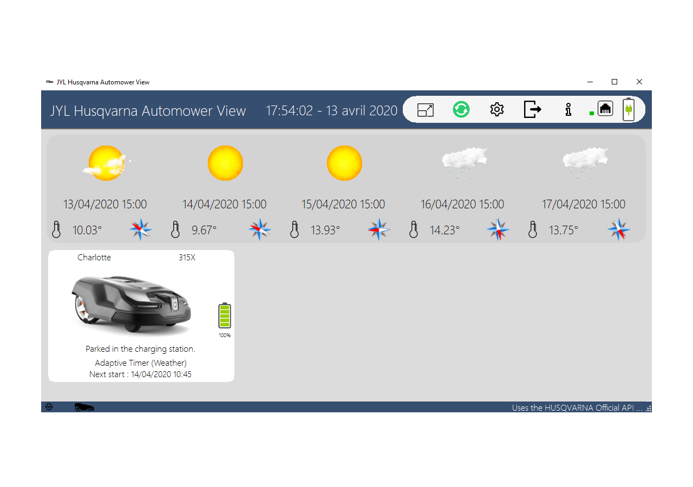Log out using the exit arrow icon
Viewport: 693px width, 487px height.
[x=533, y=109]
